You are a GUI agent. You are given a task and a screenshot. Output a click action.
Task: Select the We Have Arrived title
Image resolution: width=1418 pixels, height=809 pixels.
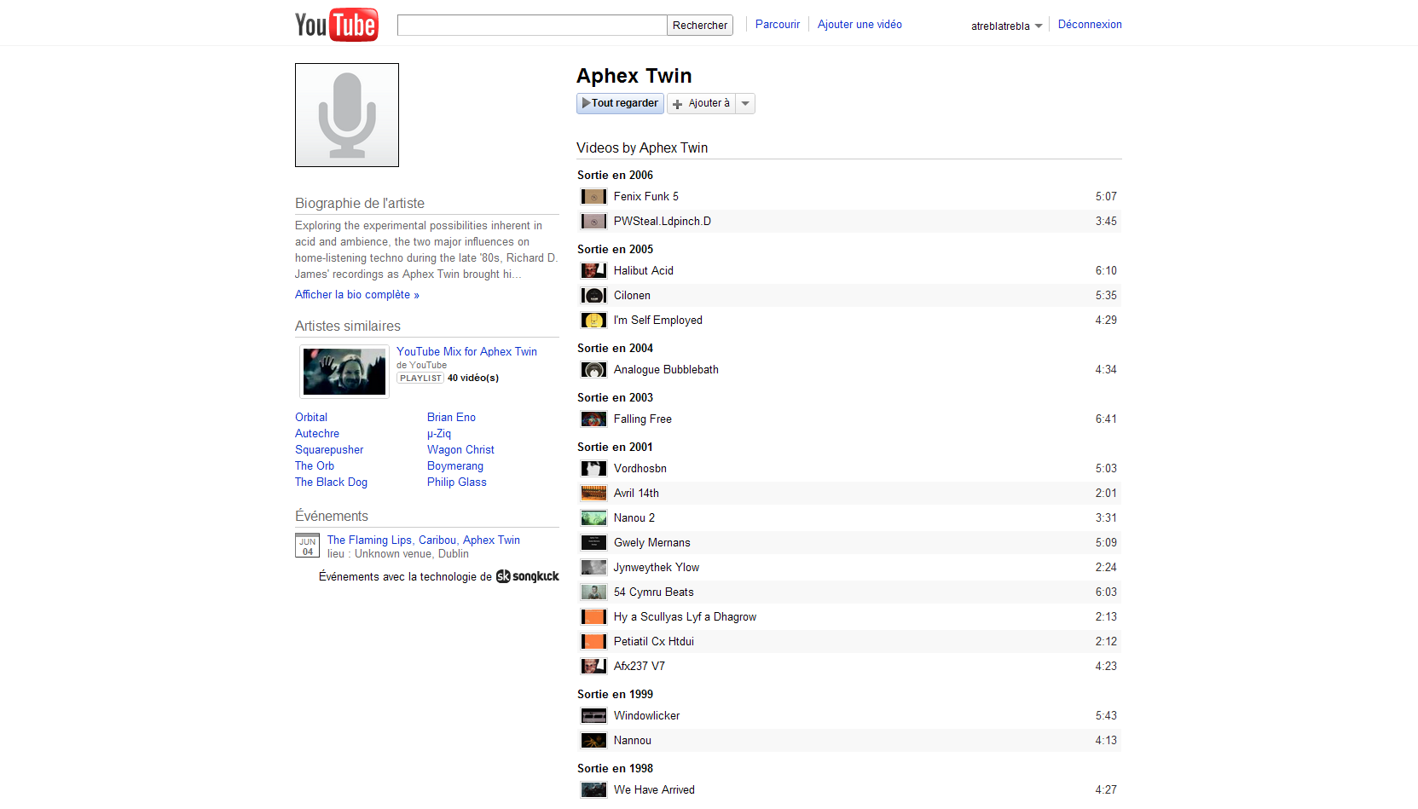tap(654, 790)
